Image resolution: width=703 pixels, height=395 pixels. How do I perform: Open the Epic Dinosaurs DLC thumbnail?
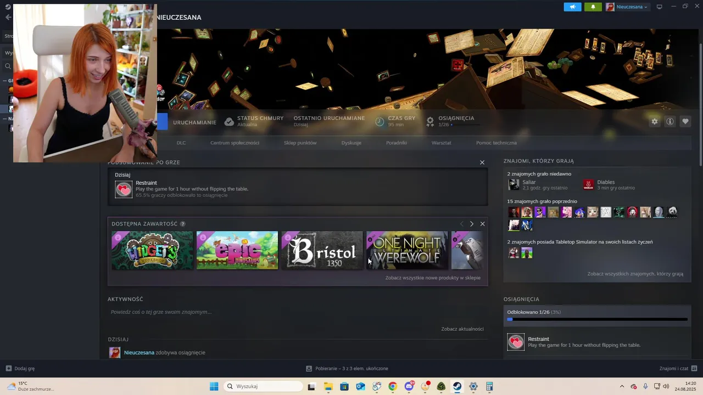237,250
